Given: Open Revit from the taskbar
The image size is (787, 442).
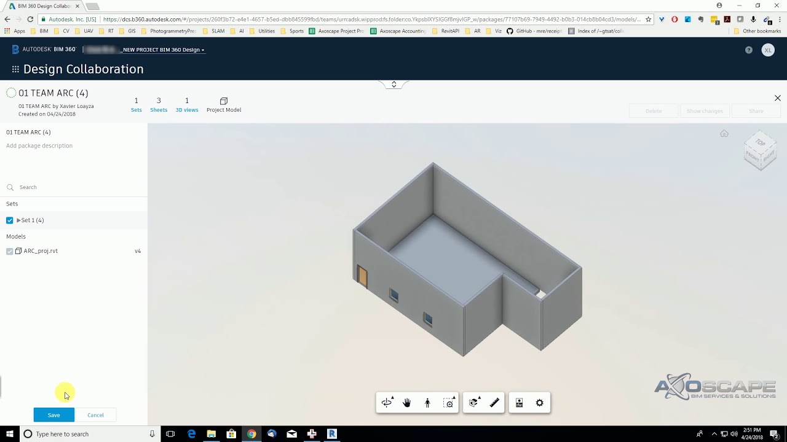Looking at the screenshot, I should tap(332, 434).
